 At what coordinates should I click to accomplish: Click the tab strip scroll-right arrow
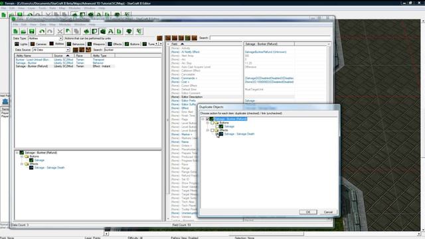[x=161, y=44]
